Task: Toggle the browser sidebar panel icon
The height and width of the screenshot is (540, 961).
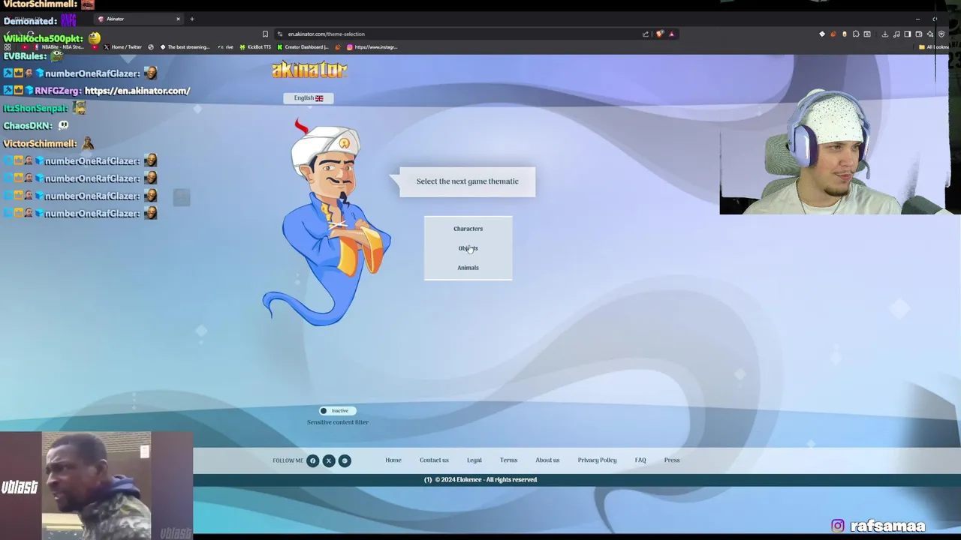Action: (x=908, y=34)
